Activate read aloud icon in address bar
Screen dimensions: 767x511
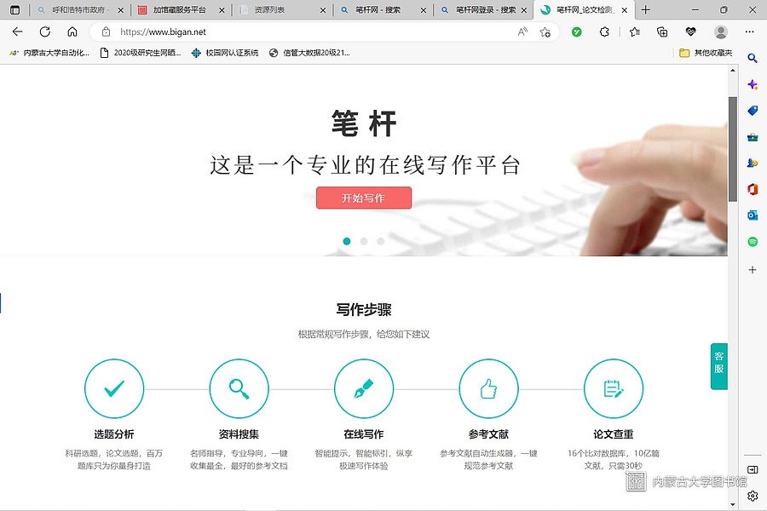522,32
